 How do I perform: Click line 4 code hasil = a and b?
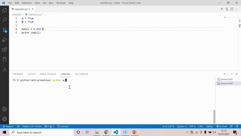point(33,29)
